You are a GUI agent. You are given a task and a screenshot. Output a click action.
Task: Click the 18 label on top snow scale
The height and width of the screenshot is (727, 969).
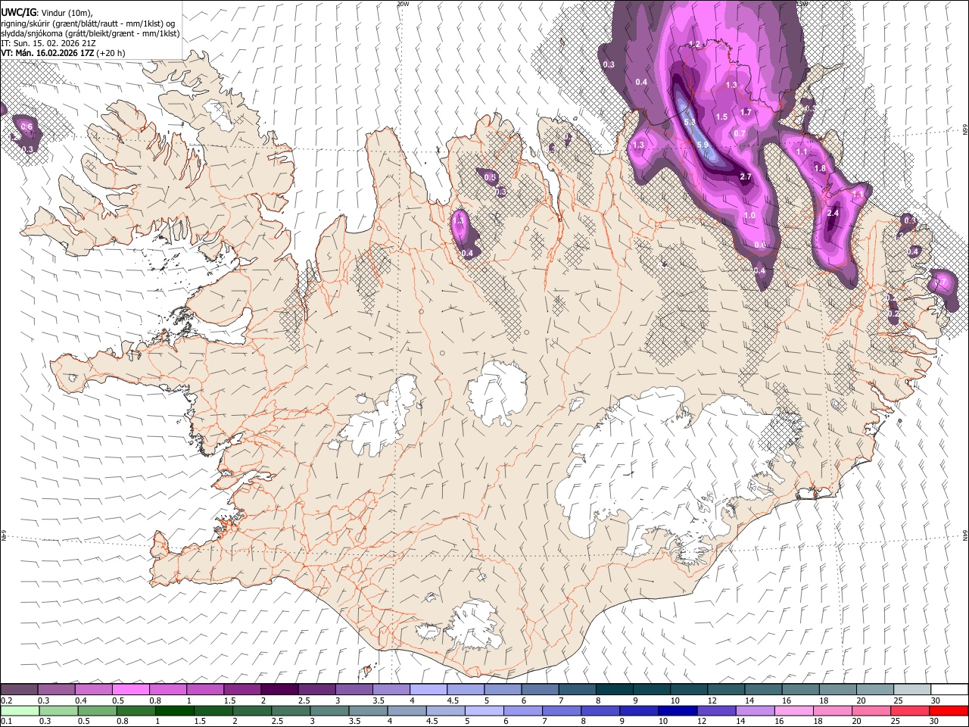[x=824, y=700]
